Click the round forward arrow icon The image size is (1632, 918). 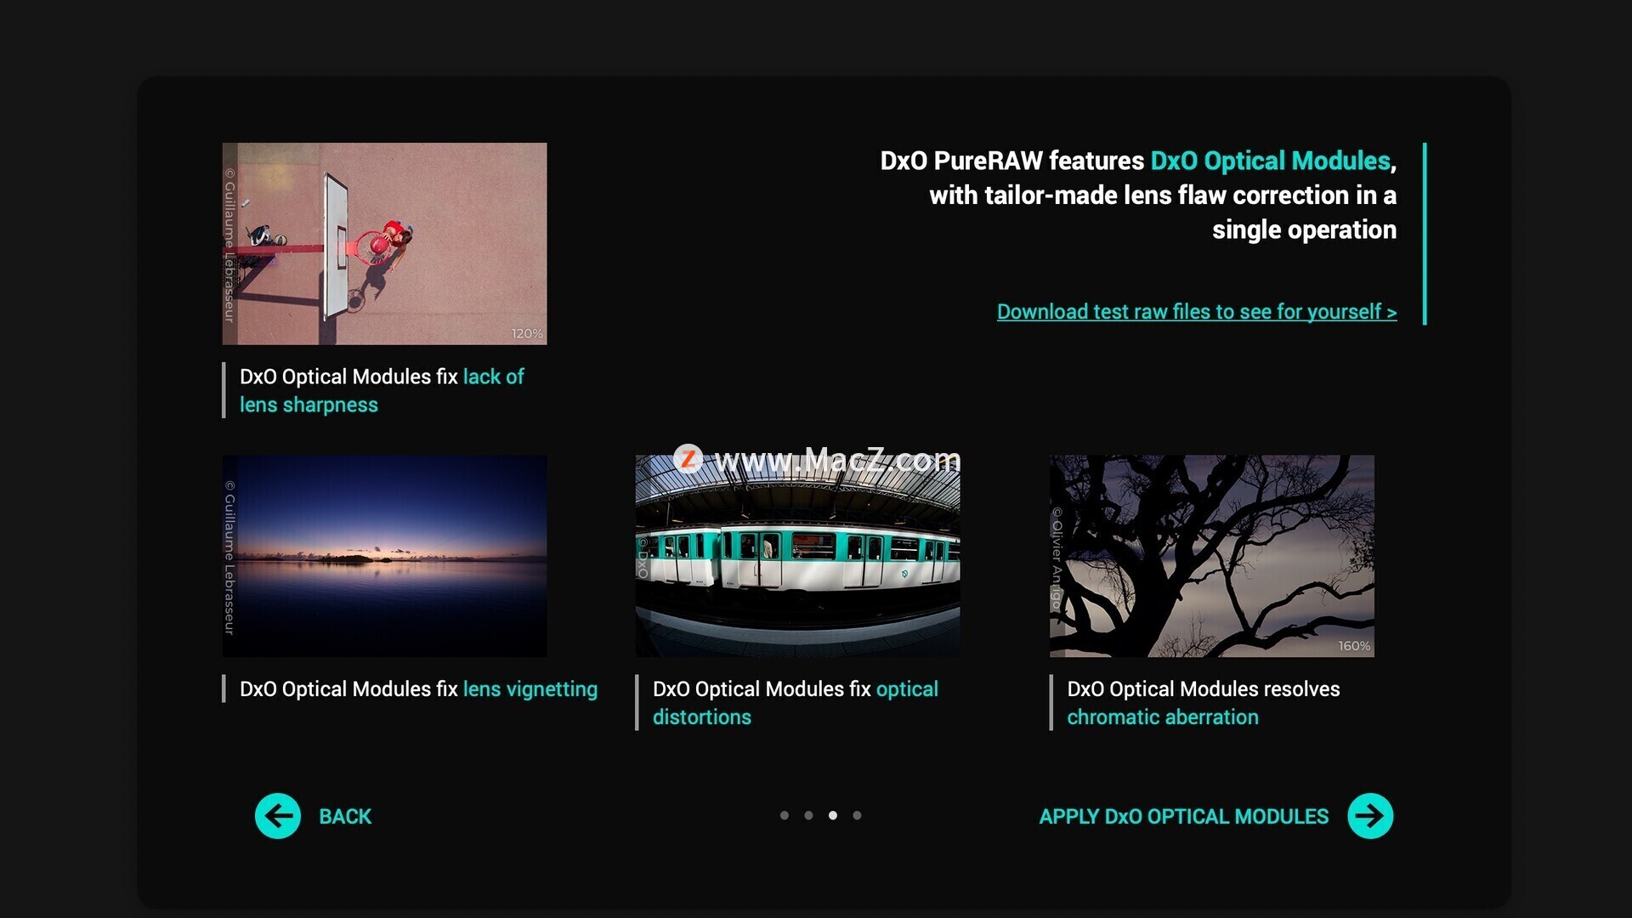pos(1370,816)
